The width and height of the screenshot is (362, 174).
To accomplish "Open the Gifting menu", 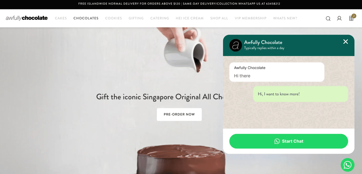I will 136,18.
